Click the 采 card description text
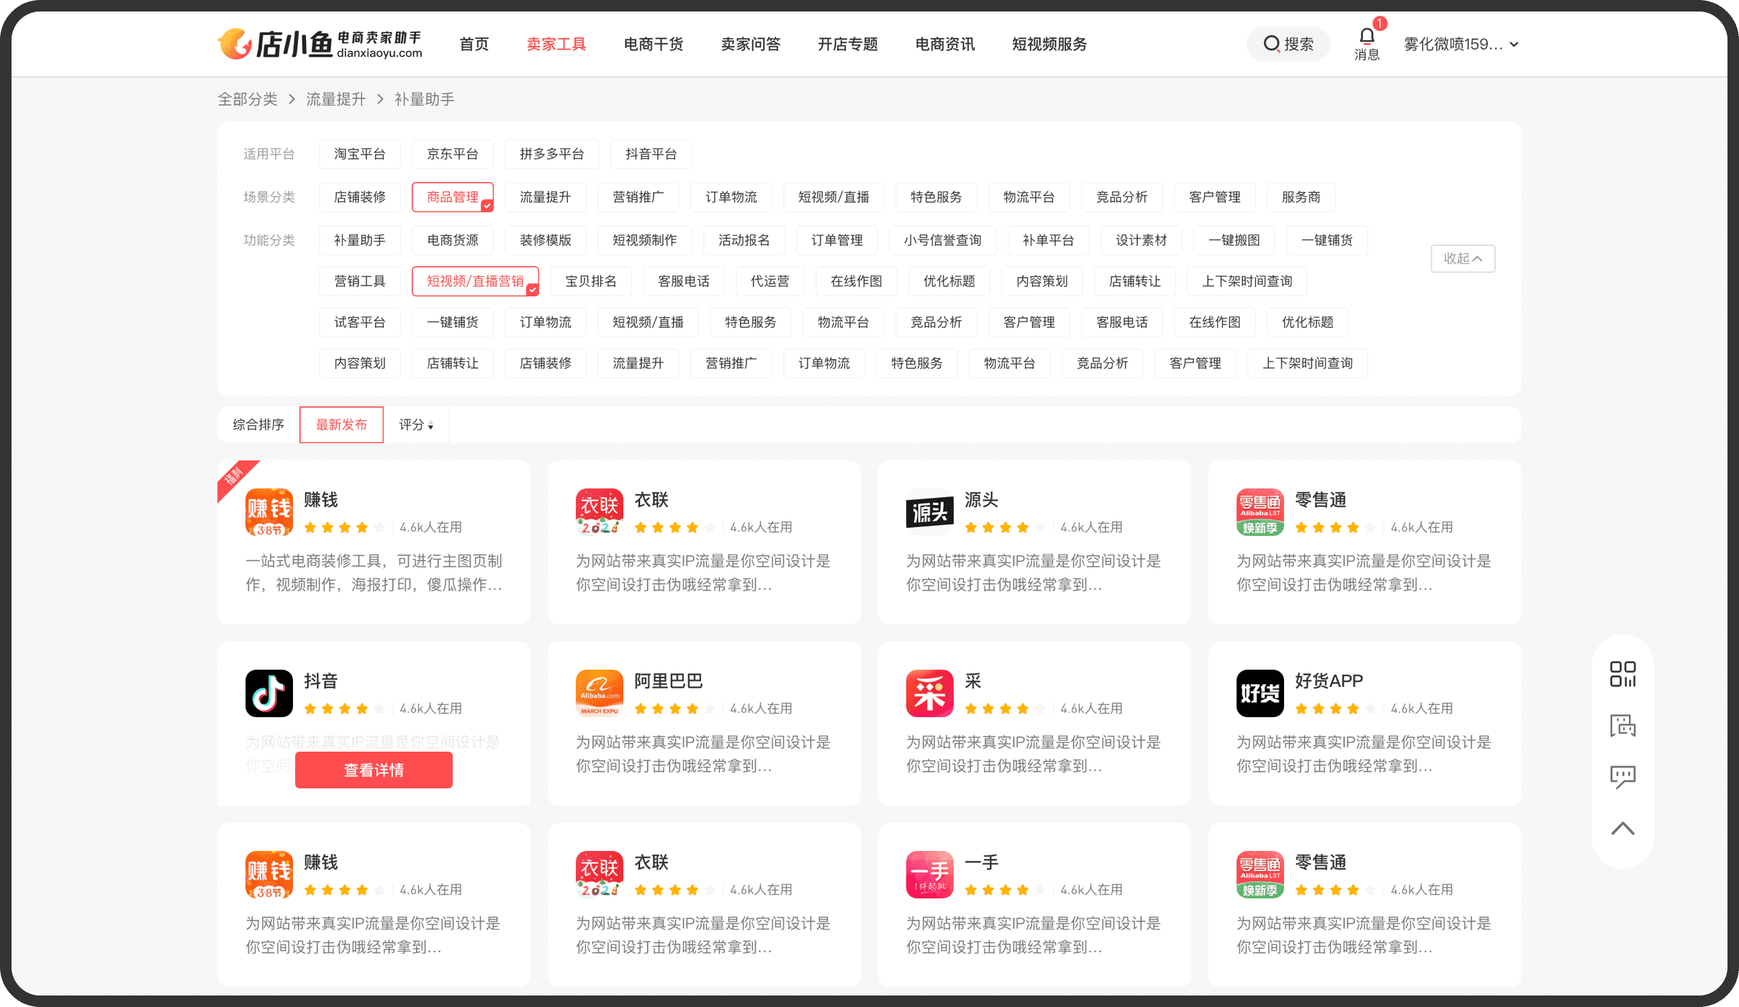The width and height of the screenshot is (1739, 1007). (x=1034, y=754)
